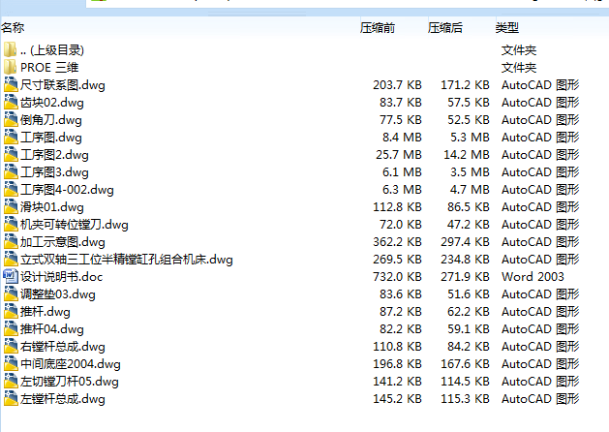The width and height of the screenshot is (609, 432).
Task: Click the folder icon for 上级目录
Action: pyautogui.click(x=11, y=49)
